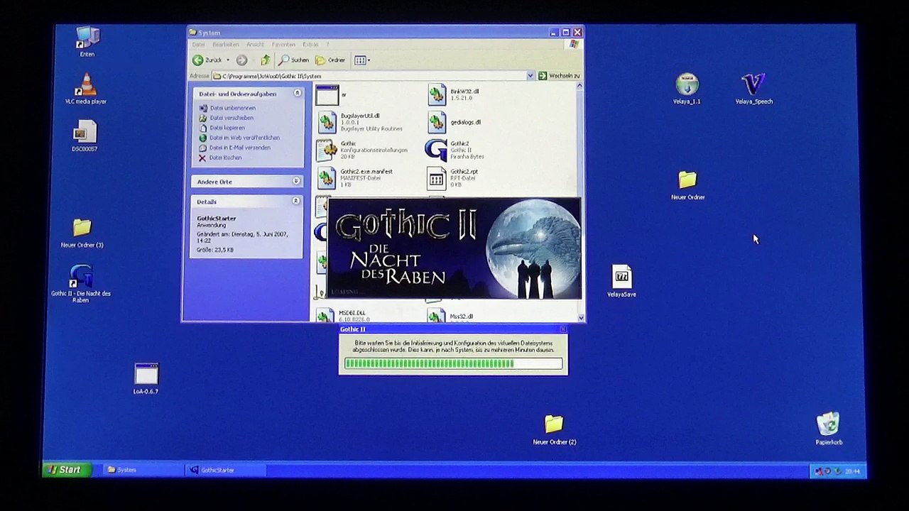Select the 'Neuer Ordner (3)' desktop folder
Image resolution: width=909 pixels, height=511 pixels.
tap(82, 233)
